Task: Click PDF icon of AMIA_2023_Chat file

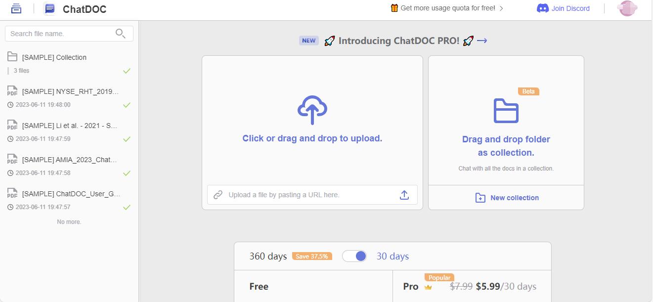Action: 12,159
